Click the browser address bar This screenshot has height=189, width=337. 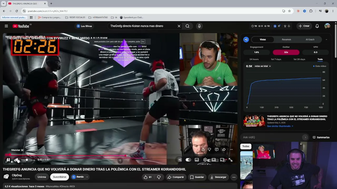pos(153,11)
